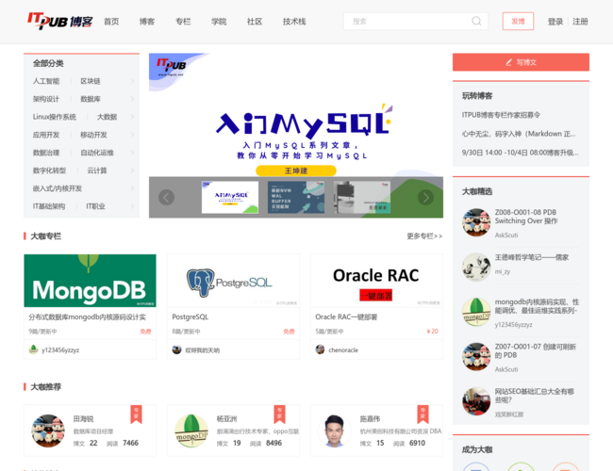This screenshot has width=613, height=471.
Task: Open 专栏 in top navigation
Action: (183, 22)
